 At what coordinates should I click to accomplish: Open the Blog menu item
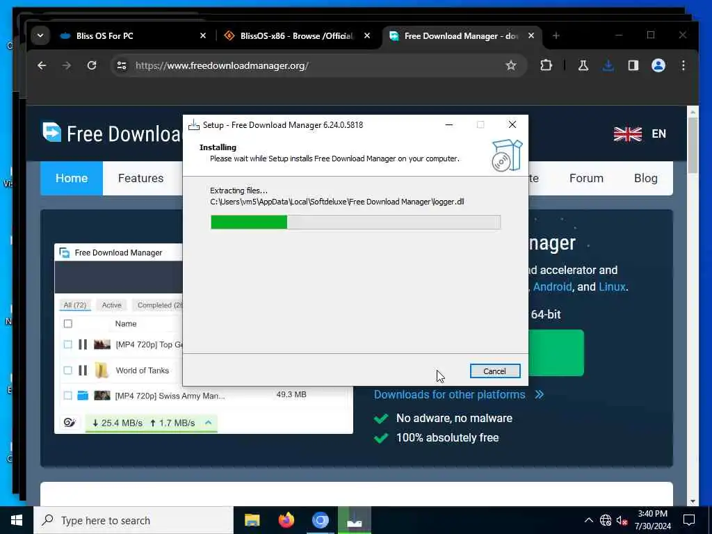coord(646,178)
